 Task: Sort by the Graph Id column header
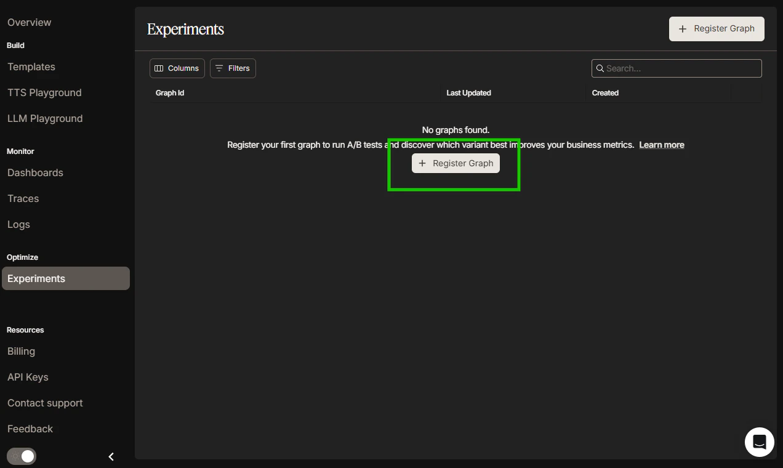[x=170, y=93]
